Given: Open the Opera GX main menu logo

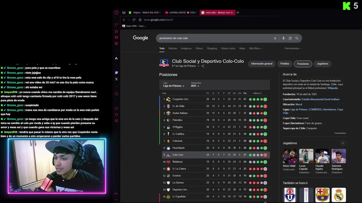Looking at the screenshot, I should point(116,12).
